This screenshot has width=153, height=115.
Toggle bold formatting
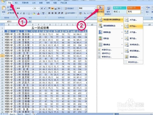pyautogui.click(x=18, y=13)
